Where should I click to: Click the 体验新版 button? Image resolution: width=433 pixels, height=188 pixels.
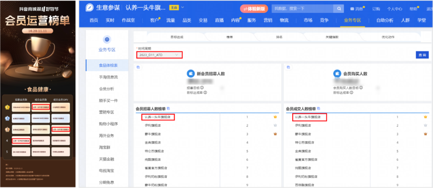pyautogui.click(x=254, y=8)
